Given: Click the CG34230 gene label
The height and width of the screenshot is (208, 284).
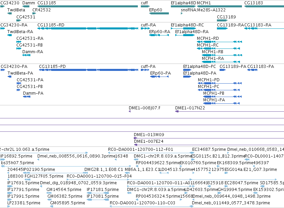Looking at the screenshot, I should (x=10, y=3).
